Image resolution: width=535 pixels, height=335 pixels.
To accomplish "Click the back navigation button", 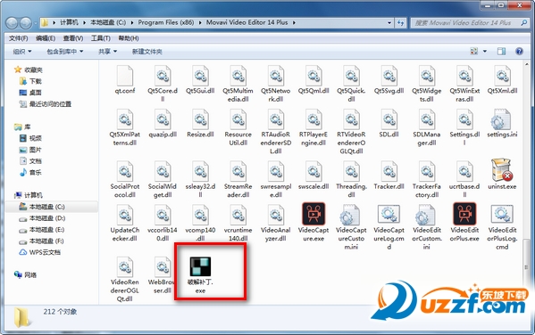I will [x=12, y=23].
